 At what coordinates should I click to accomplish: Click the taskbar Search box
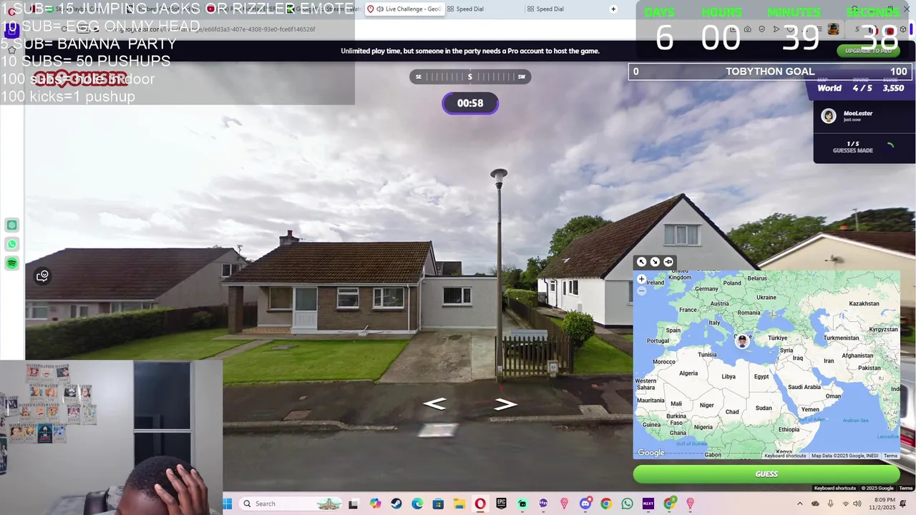click(290, 504)
